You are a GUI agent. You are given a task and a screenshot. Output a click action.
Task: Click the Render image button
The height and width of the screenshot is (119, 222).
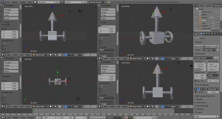tap(198, 46)
